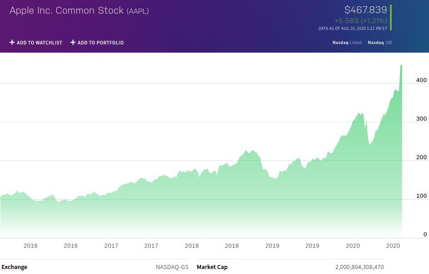Click the (AAPL) ticker symbol

click(x=138, y=11)
